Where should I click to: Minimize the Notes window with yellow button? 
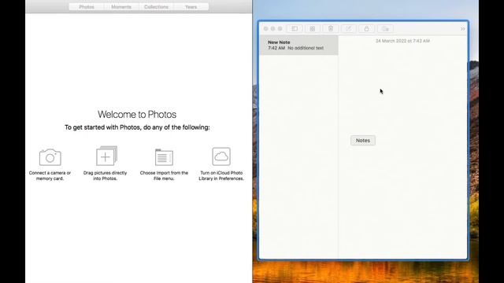(x=273, y=29)
